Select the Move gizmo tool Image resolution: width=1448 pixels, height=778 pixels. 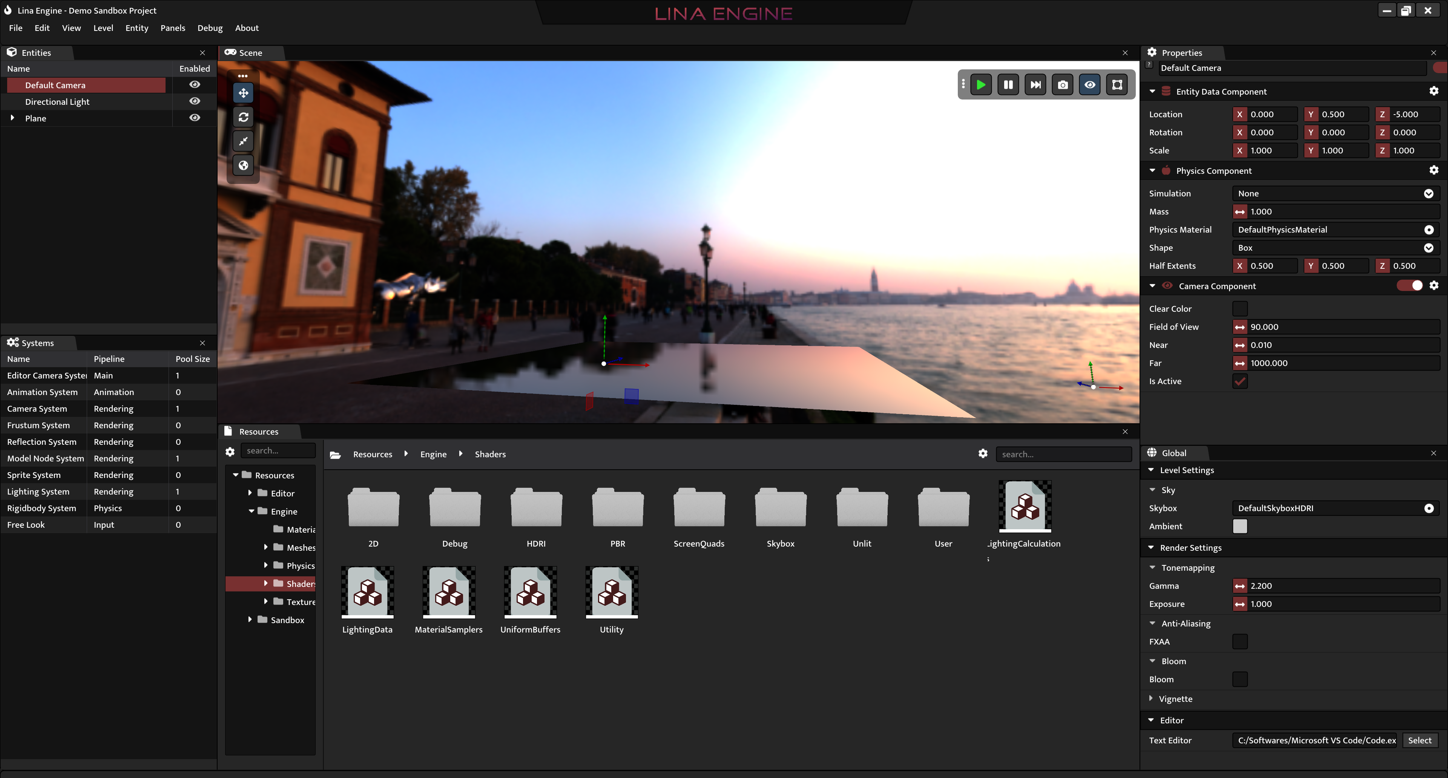[x=243, y=93]
